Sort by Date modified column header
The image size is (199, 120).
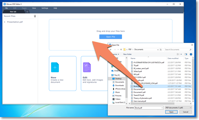pos(173,58)
